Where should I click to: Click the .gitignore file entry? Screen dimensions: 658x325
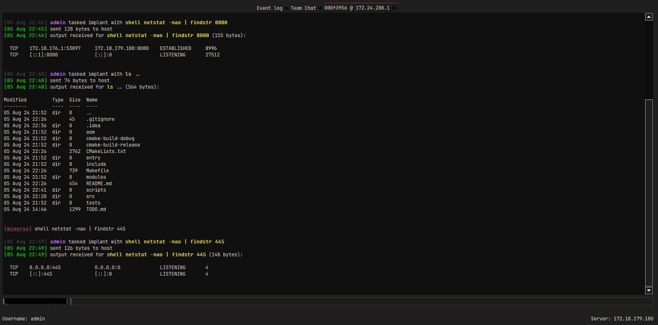pyautogui.click(x=100, y=119)
